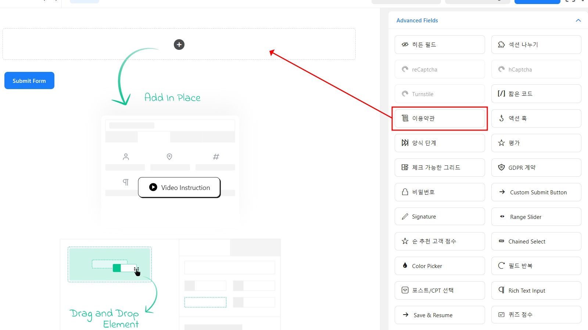Click the eye icon on 히든 필드
588x330 pixels.
tap(405, 44)
